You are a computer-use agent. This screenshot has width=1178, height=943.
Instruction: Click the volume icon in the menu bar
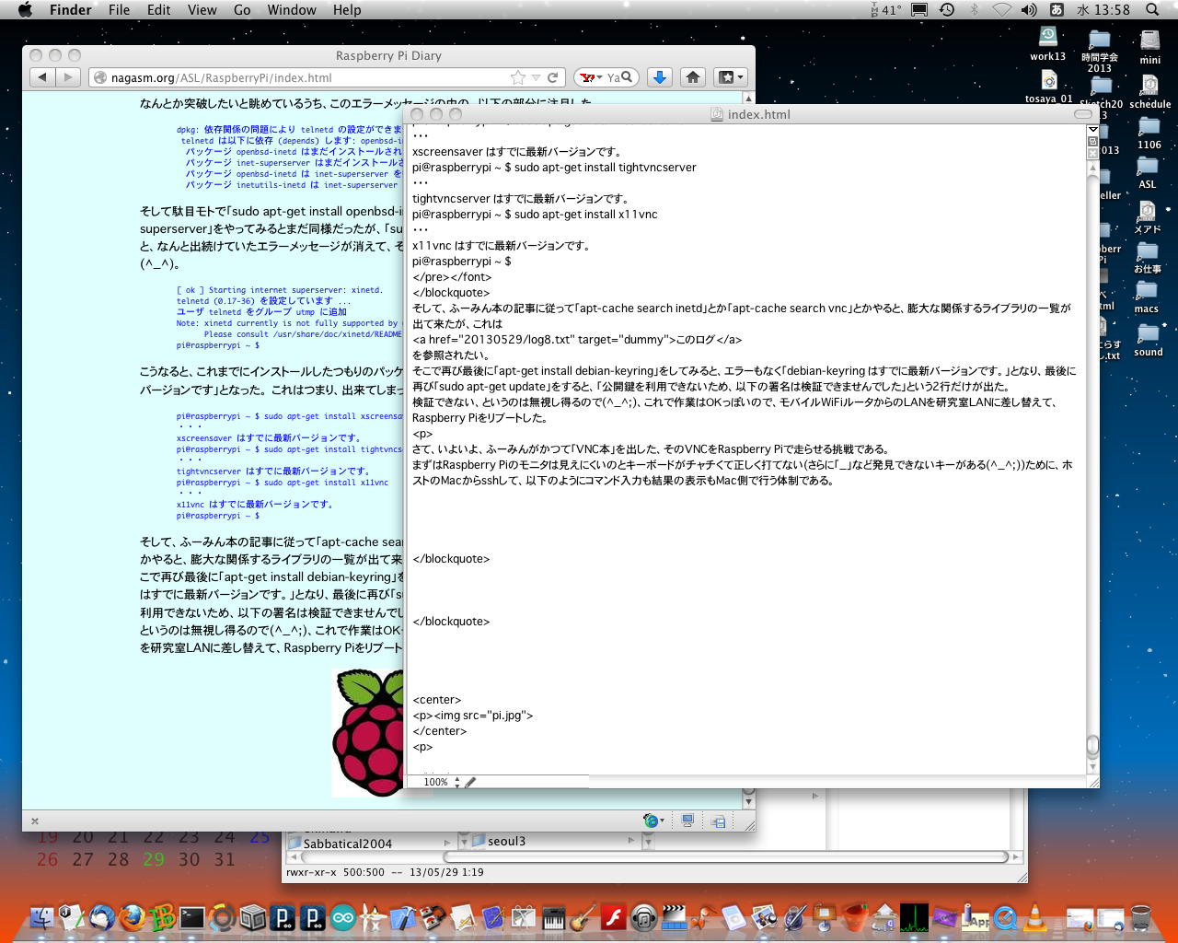1028,10
